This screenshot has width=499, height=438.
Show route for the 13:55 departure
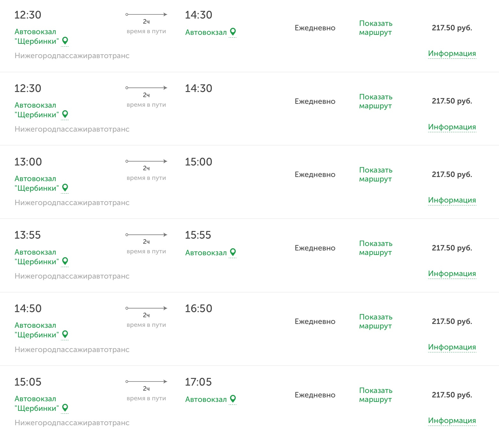pyautogui.click(x=376, y=248)
